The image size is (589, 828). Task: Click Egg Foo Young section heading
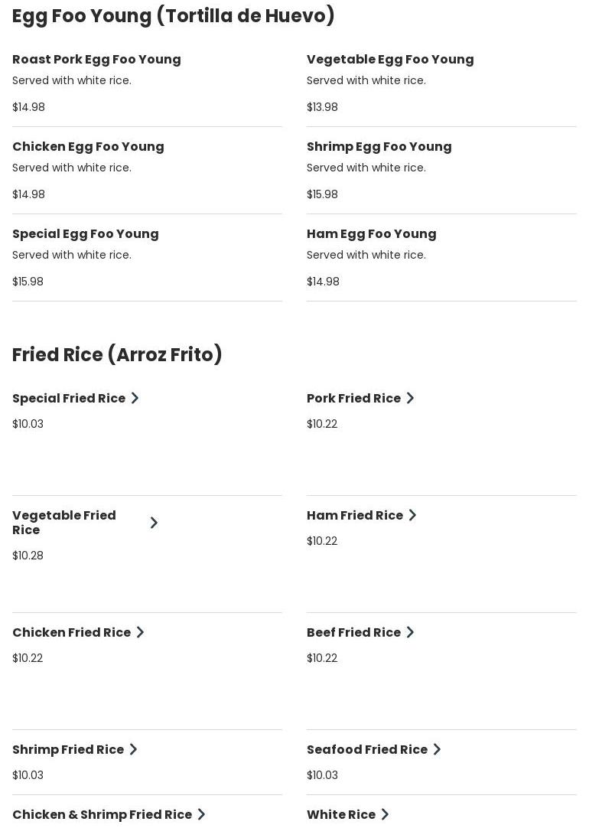[x=174, y=16]
